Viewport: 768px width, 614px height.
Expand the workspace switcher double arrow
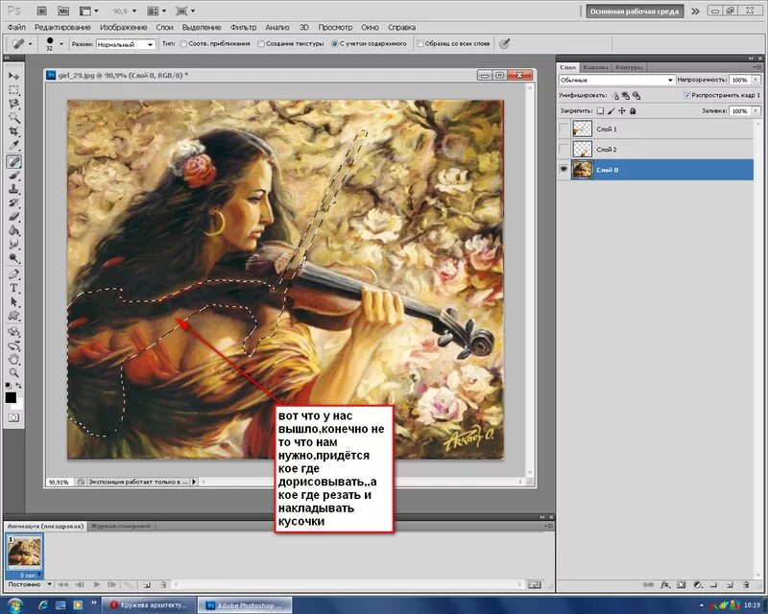click(695, 12)
